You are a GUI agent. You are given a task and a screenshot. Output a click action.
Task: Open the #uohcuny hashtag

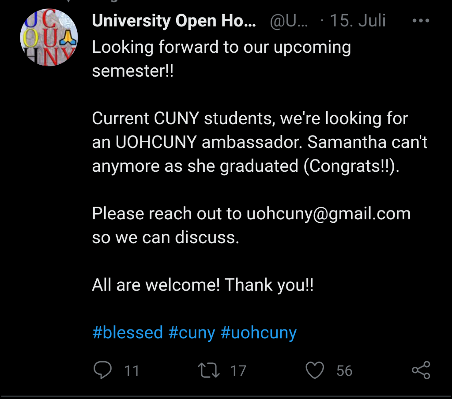(x=258, y=332)
